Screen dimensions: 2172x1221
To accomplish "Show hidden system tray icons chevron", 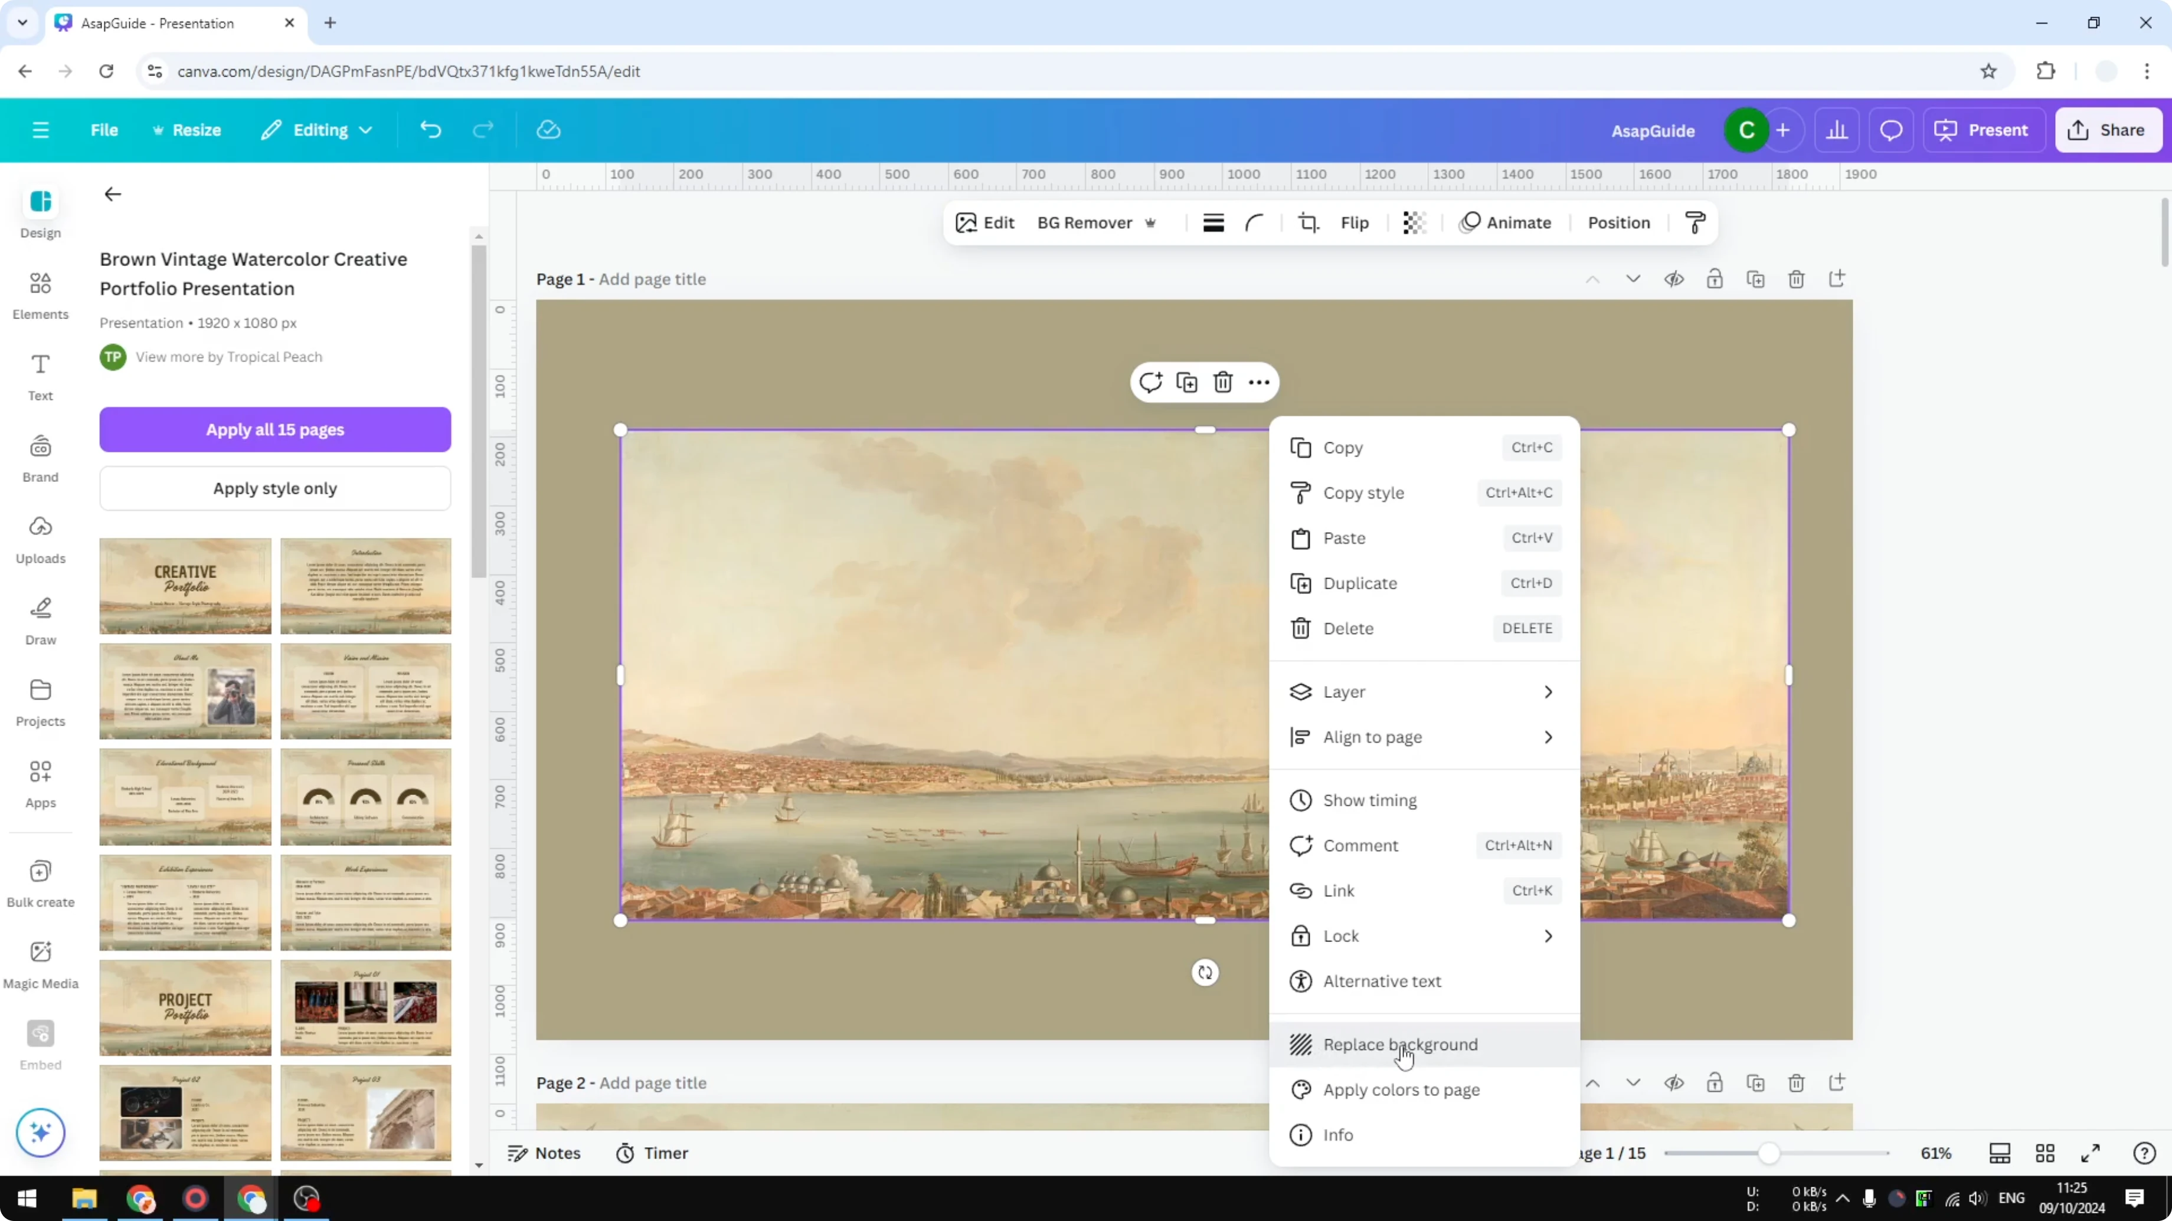I will click(x=1843, y=1198).
